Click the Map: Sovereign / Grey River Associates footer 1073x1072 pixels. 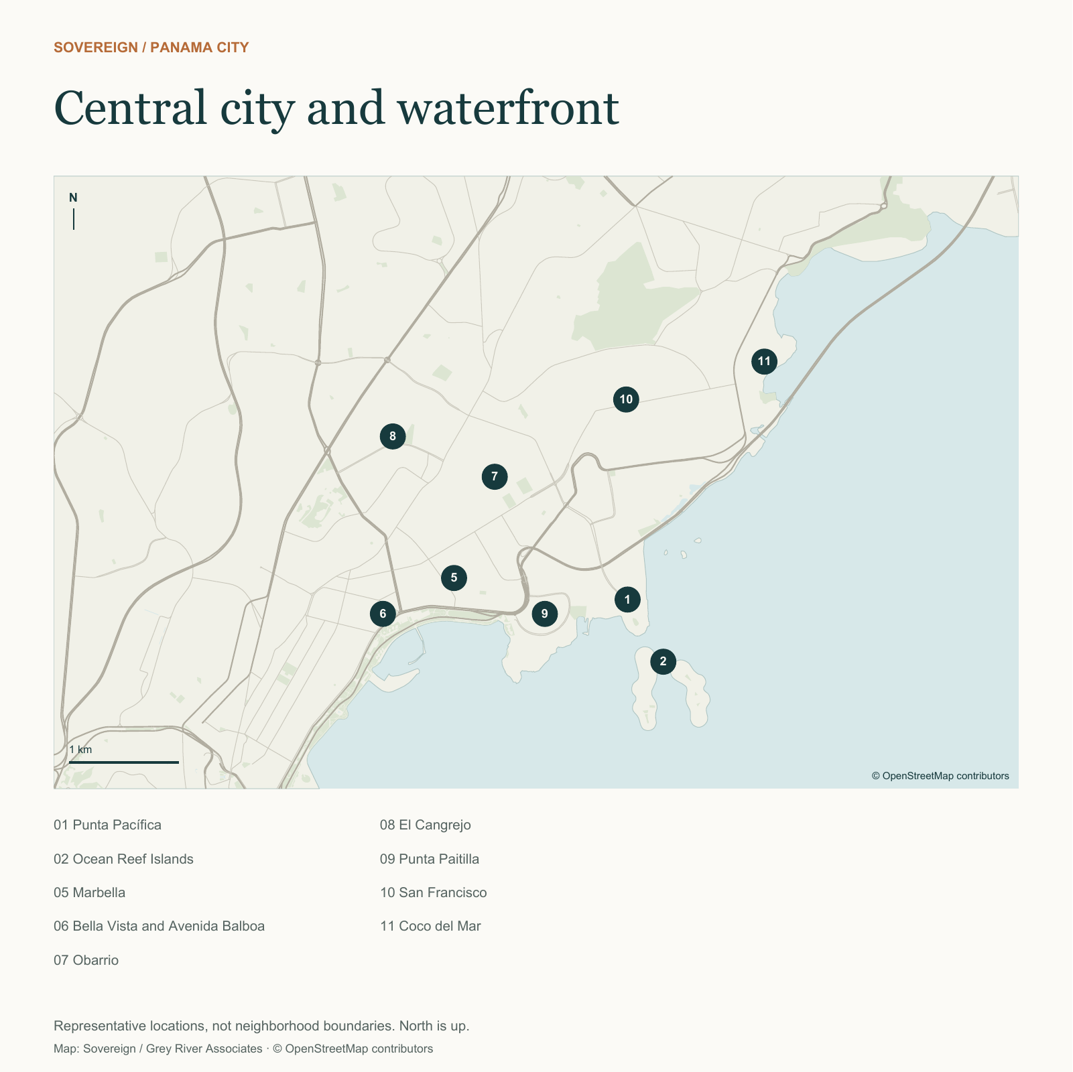[x=243, y=1049]
